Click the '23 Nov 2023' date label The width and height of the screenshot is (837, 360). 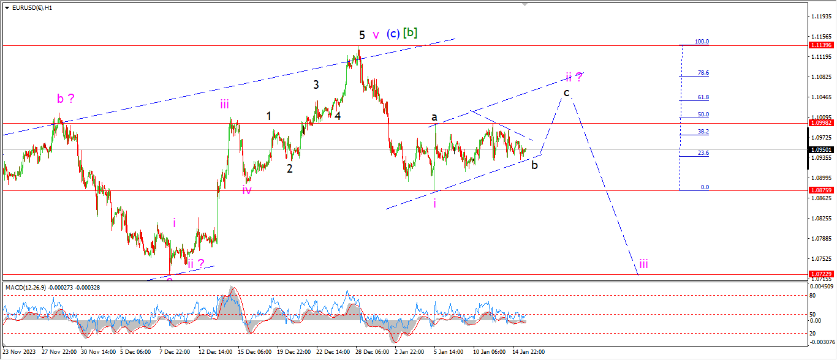click(19, 352)
